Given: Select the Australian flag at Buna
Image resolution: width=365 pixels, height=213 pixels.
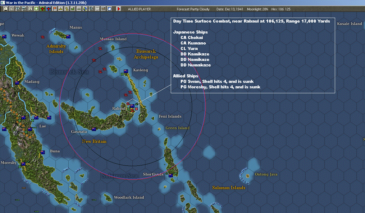Looking at the screenshot, I should pyautogui.click(x=43, y=152).
